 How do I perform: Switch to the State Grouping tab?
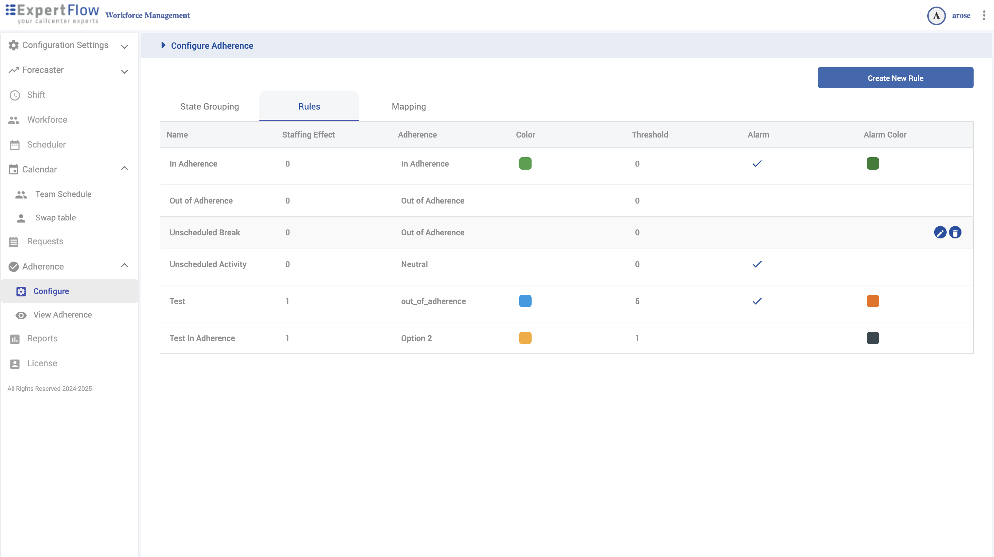(210, 107)
